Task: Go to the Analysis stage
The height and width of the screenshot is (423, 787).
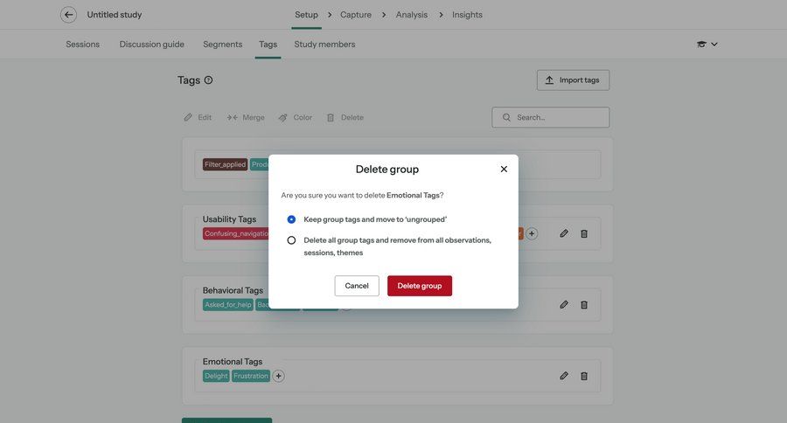Action: 411,15
